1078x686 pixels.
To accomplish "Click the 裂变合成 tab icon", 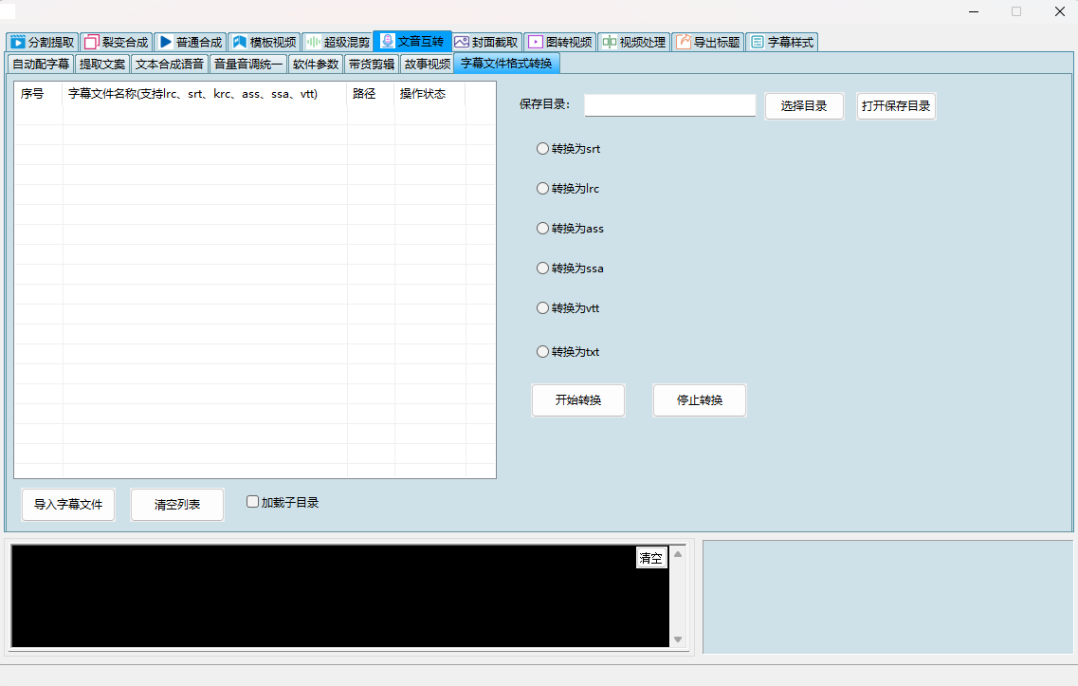I will 91,43.
